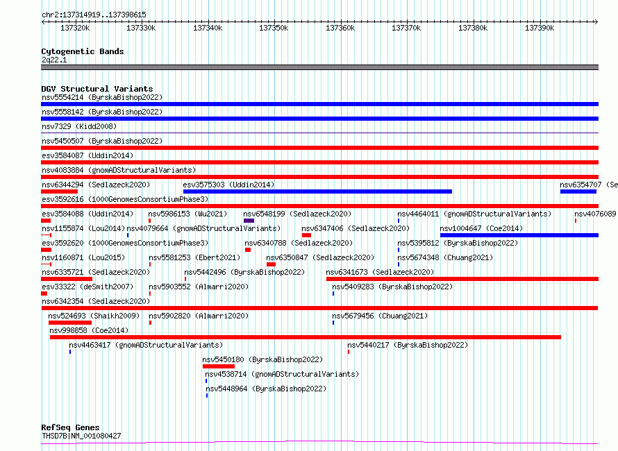Click the nsv5554214 (ByrskaBishop2022) variant label
Viewport: 618px width, 451px height.
[x=102, y=97]
